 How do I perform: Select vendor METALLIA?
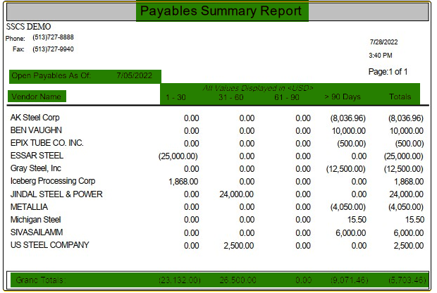(x=29, y=207)
